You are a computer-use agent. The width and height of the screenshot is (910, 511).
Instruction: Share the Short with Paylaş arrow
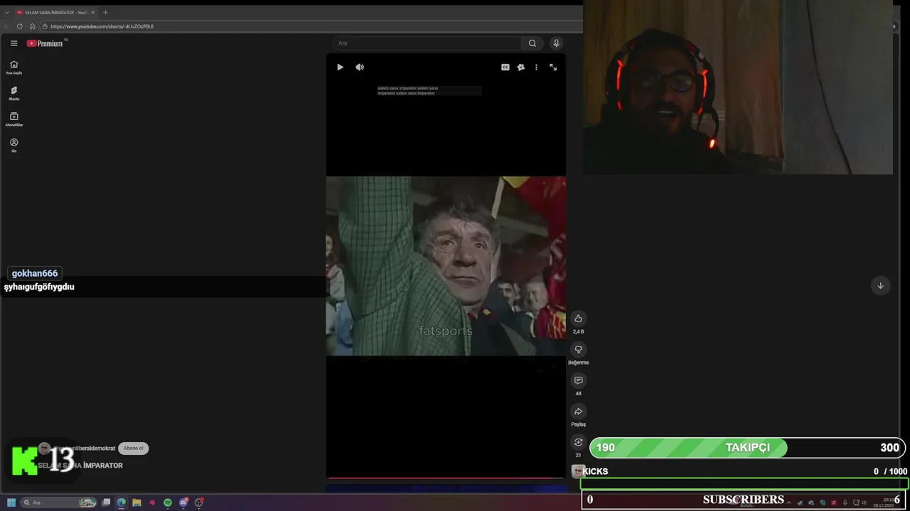(578, 412)
